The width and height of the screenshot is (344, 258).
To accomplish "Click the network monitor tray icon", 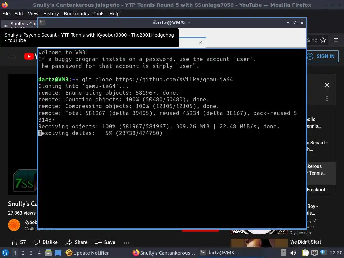I will 314,253.
